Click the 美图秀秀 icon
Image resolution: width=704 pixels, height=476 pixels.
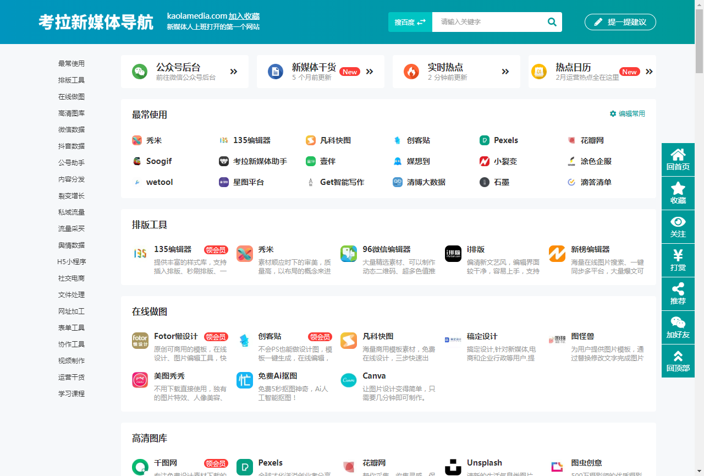point(140,380)
